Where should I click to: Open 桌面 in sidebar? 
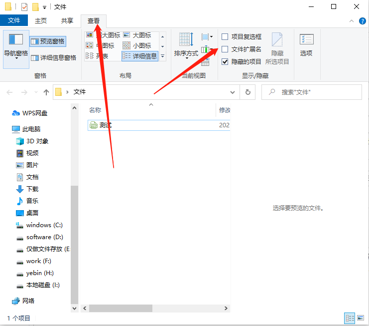point(27,213)
